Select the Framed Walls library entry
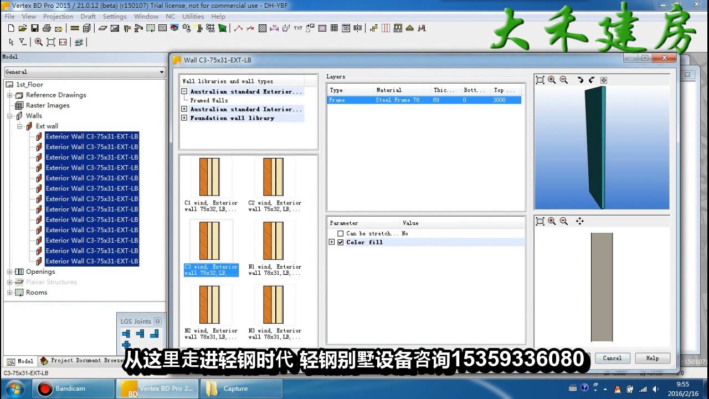709x399 pixels. point(209,100)
